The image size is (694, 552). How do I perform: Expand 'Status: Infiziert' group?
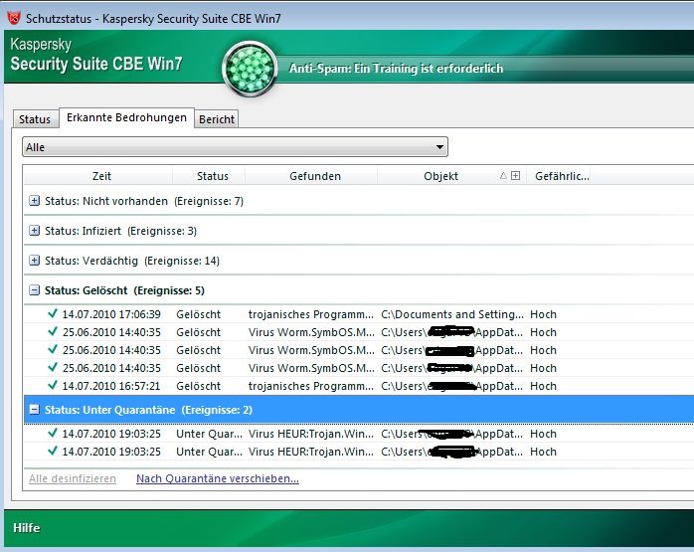coord(34,231)
